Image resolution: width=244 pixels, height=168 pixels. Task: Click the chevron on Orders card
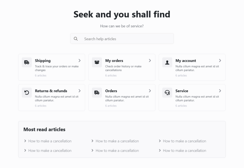(x=150, y=91)
